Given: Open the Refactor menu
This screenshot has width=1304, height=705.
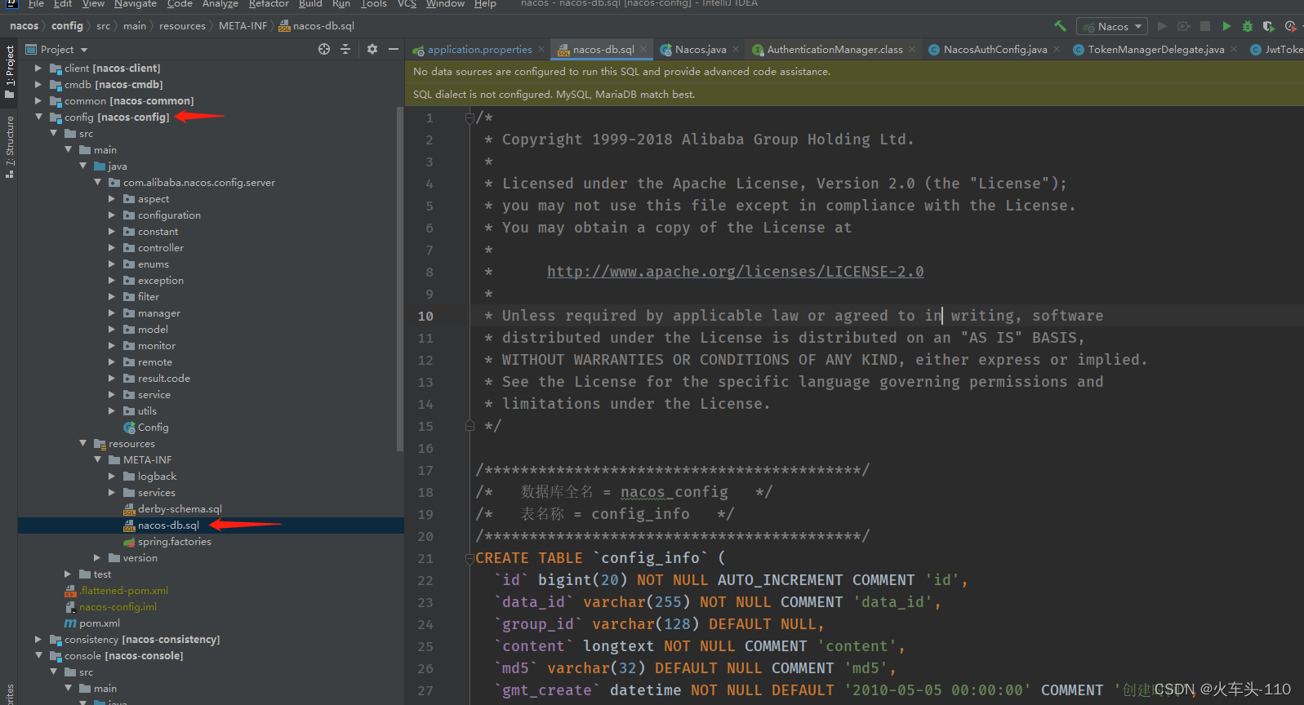Looking at the screenshot, I should coord(269,4).
